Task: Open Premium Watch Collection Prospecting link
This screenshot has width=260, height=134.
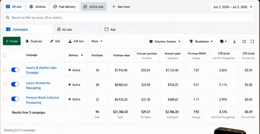Action: 42,100
